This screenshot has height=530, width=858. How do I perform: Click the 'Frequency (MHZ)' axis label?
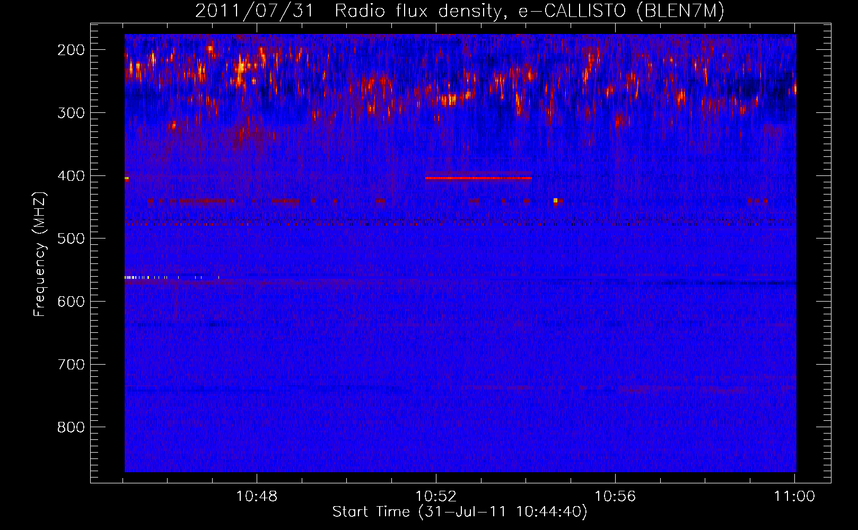[40, 254]
